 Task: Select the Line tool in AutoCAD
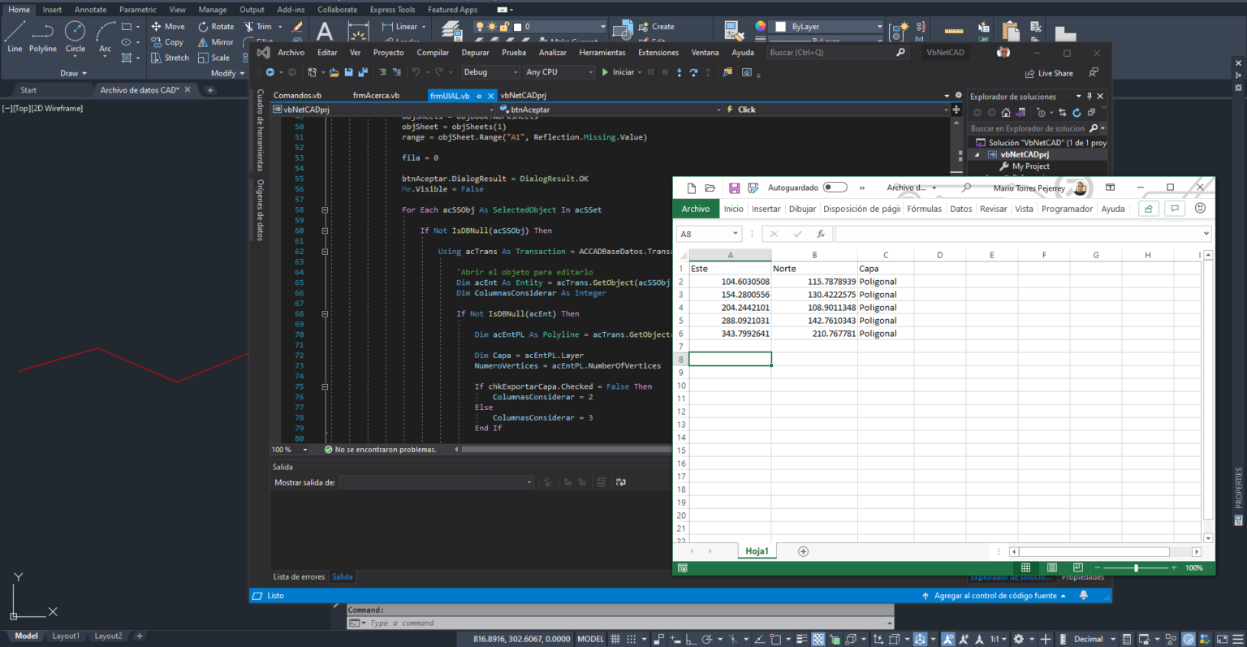[x=14, y=34]
